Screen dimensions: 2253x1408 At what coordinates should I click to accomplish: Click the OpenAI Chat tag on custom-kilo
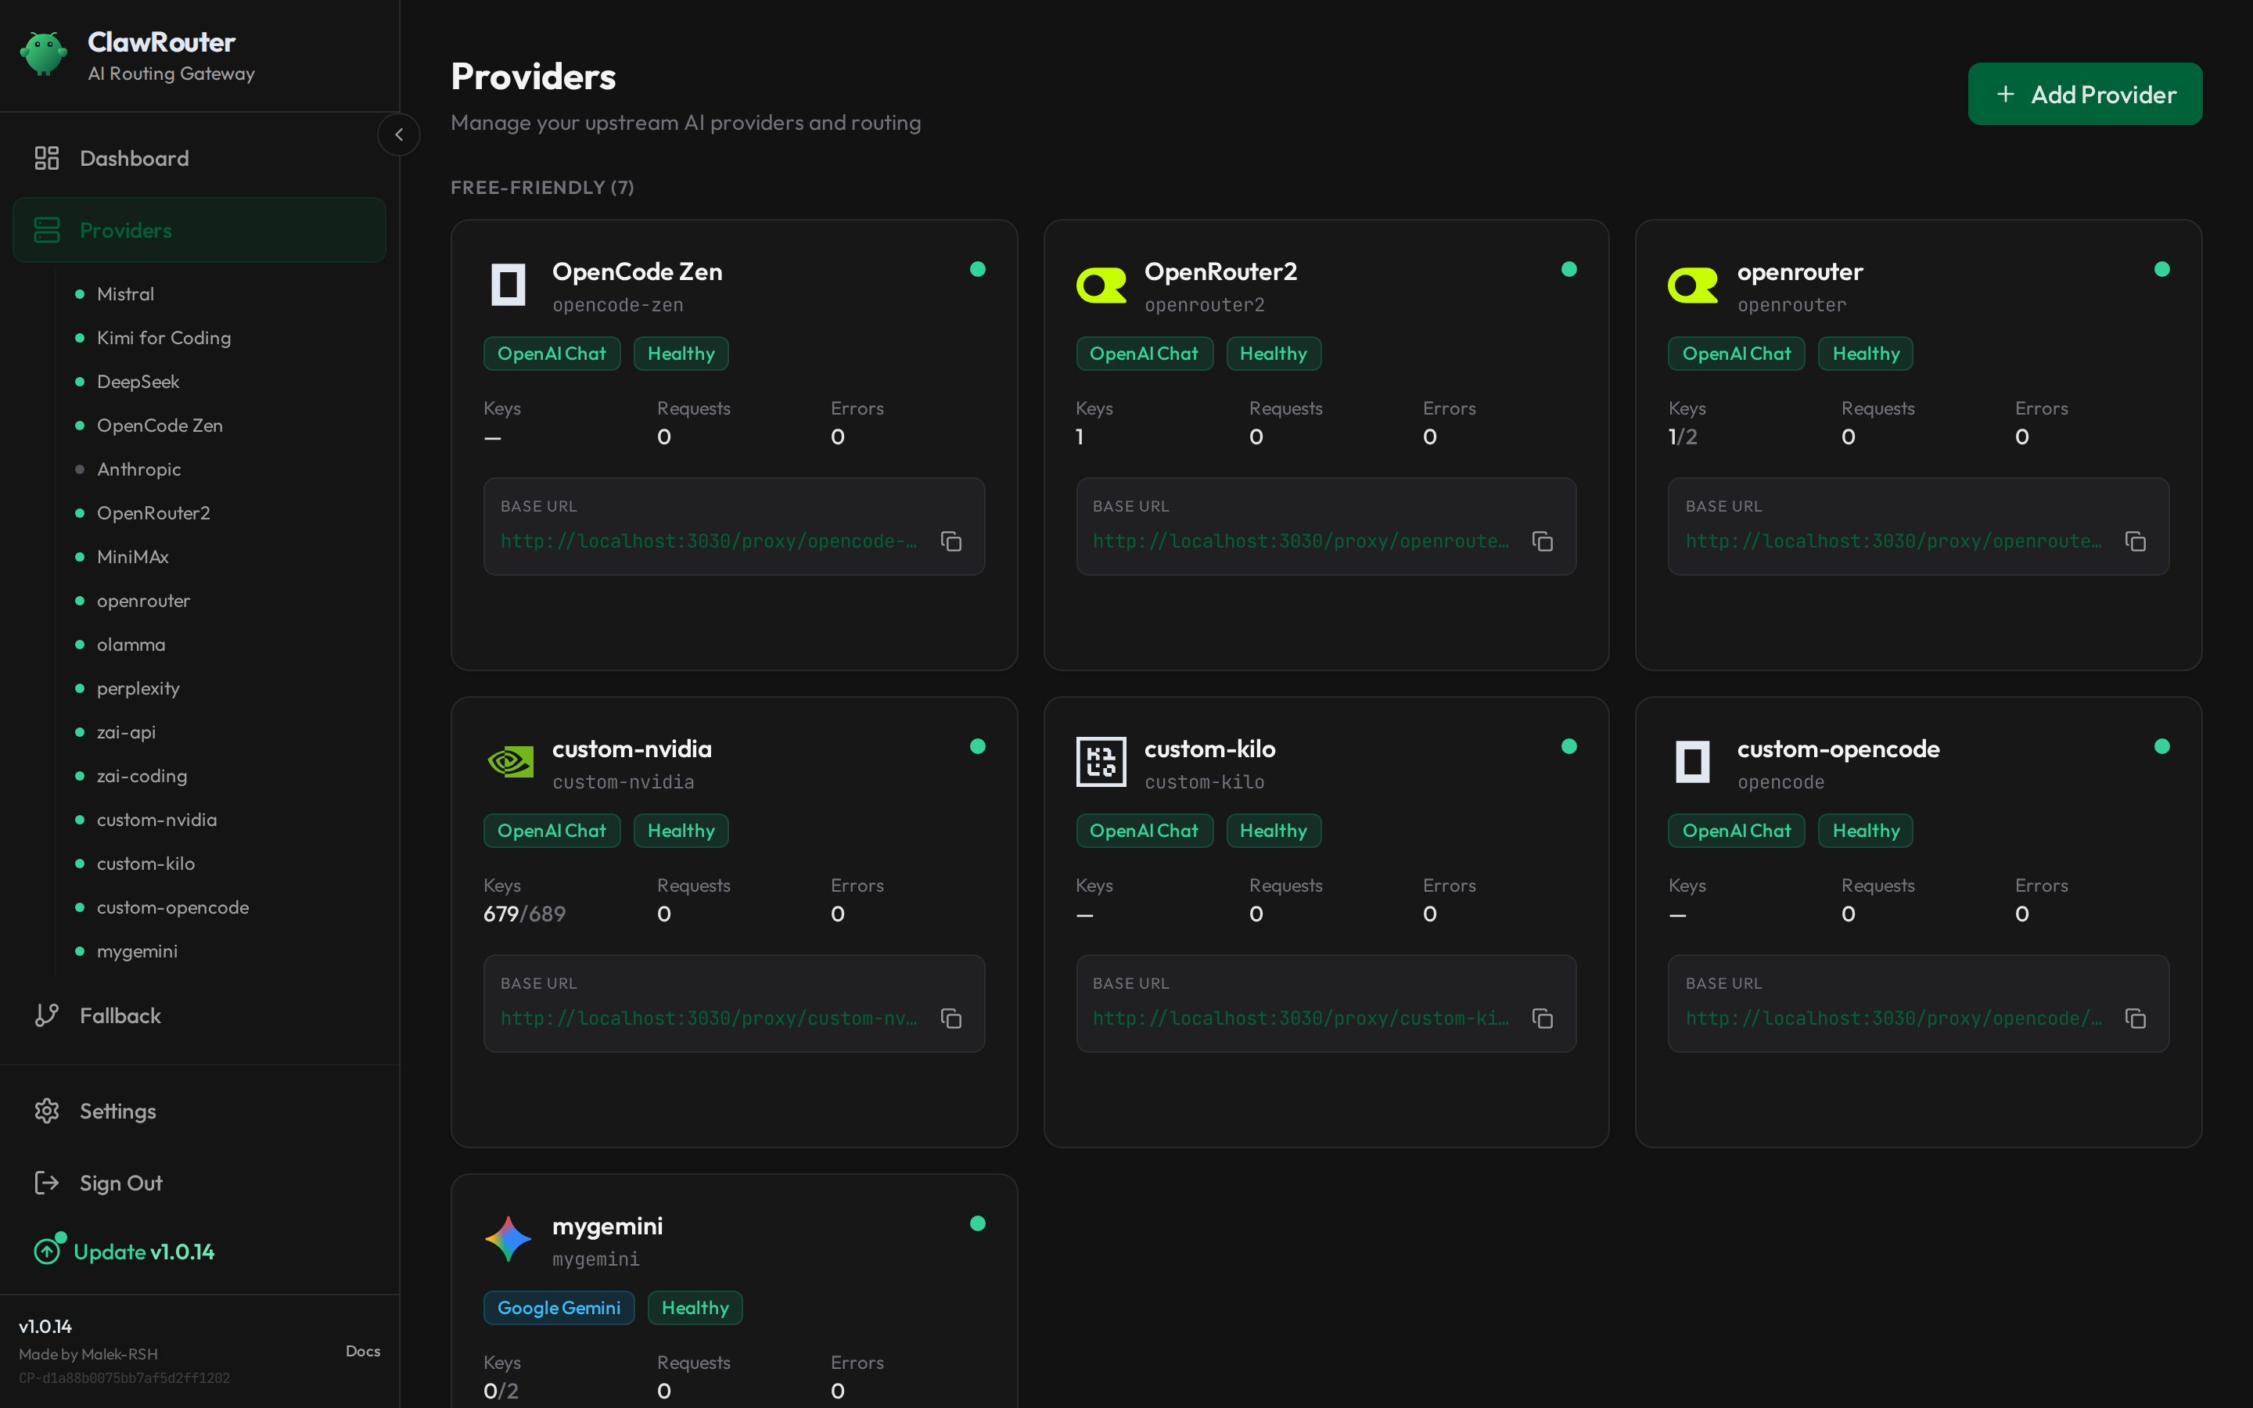(x=1144, y=831)
